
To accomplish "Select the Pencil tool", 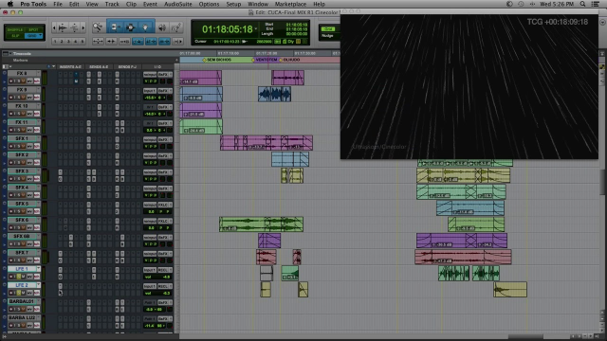I will [x=176, y=27].
